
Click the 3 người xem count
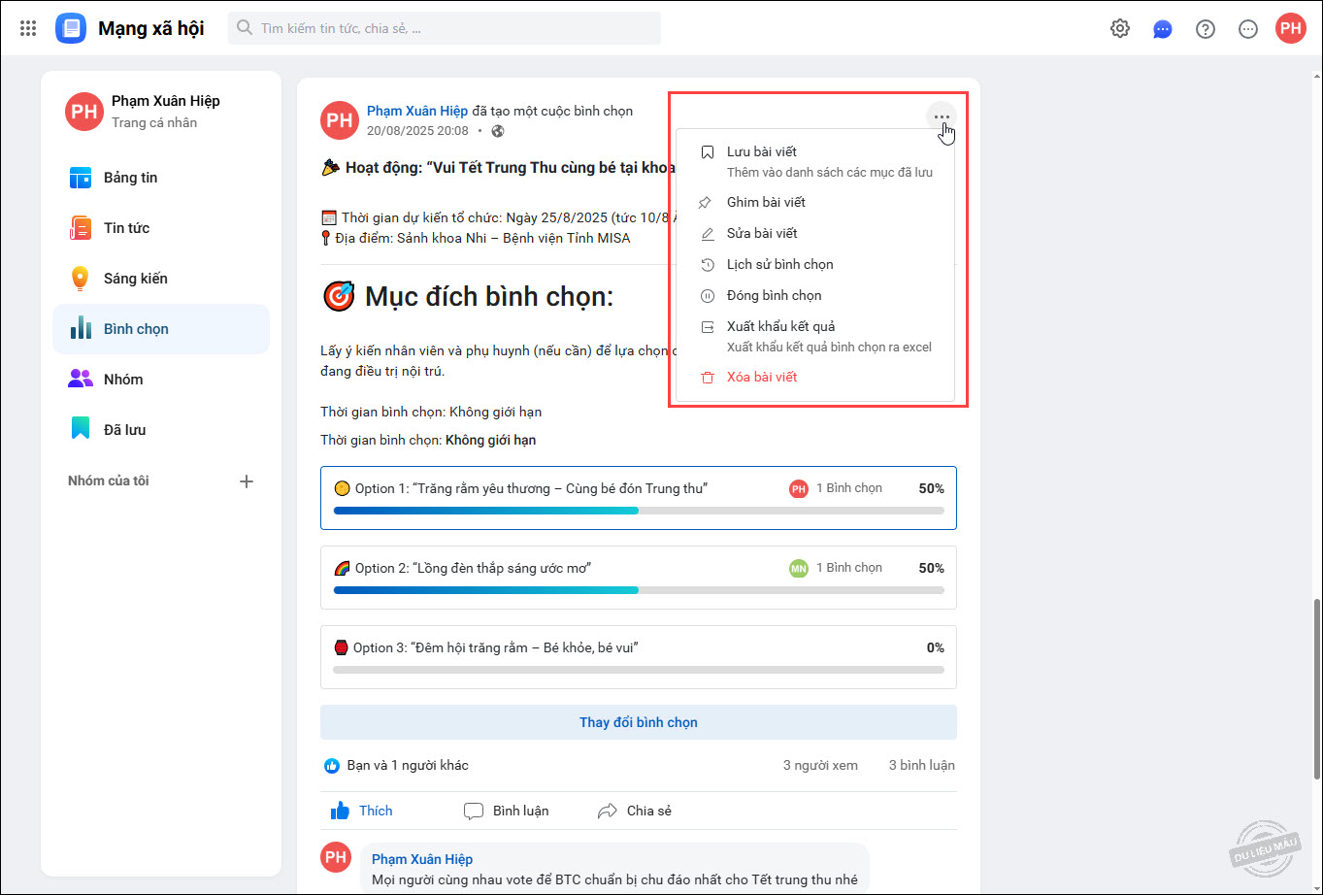[821, 766]
